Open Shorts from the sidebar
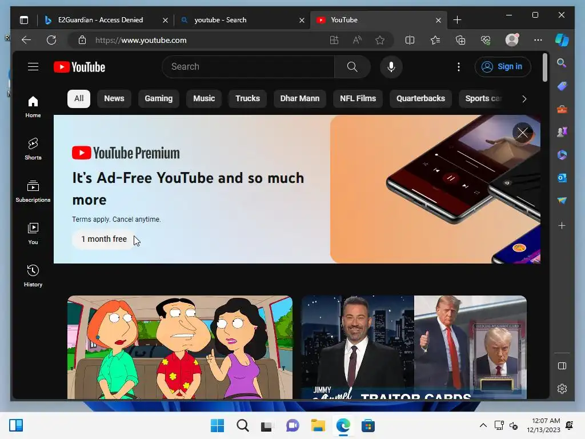The width and height of the screenshot is (585, 439). coord(33,149)
